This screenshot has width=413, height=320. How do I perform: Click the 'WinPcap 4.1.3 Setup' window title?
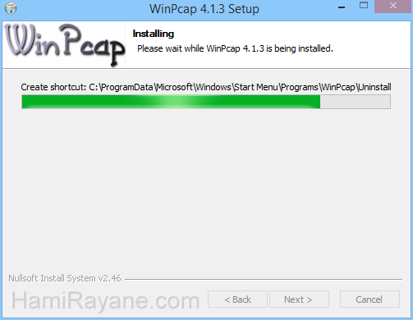pos(204,9)
